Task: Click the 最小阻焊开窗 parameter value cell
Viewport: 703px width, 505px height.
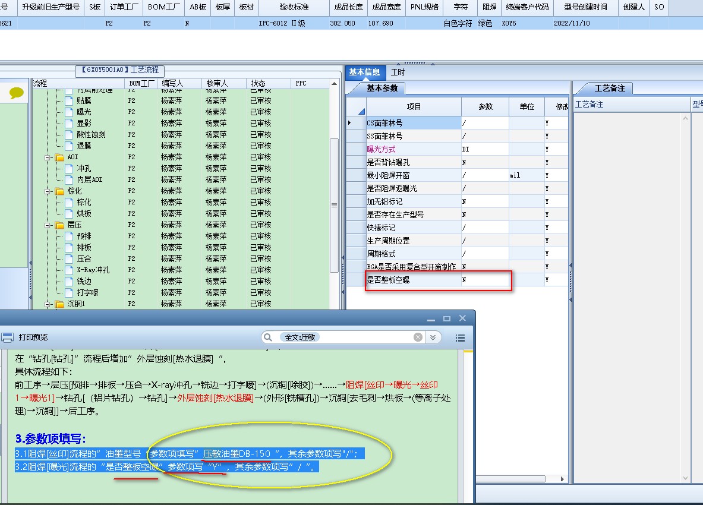Action: [485, 175]
